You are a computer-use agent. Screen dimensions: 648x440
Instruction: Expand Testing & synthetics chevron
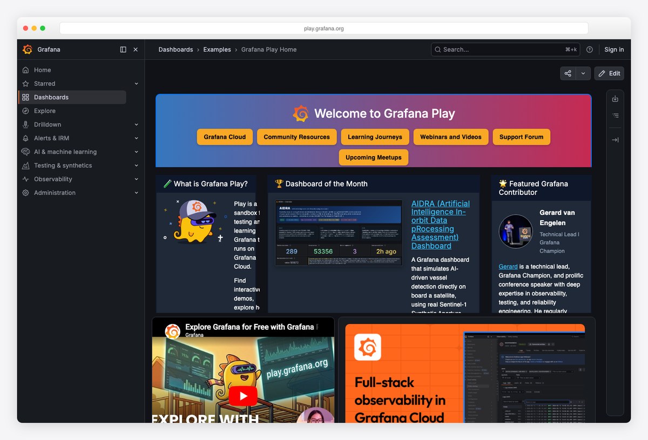tap(136, 166)
